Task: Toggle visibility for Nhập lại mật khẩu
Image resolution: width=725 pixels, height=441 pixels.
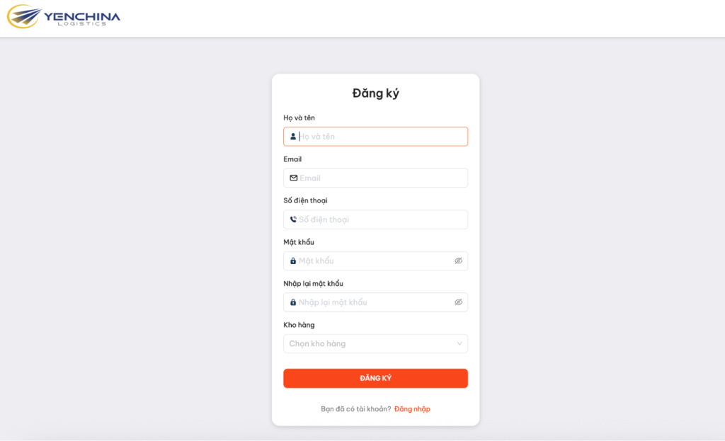Action: (458, 302)
